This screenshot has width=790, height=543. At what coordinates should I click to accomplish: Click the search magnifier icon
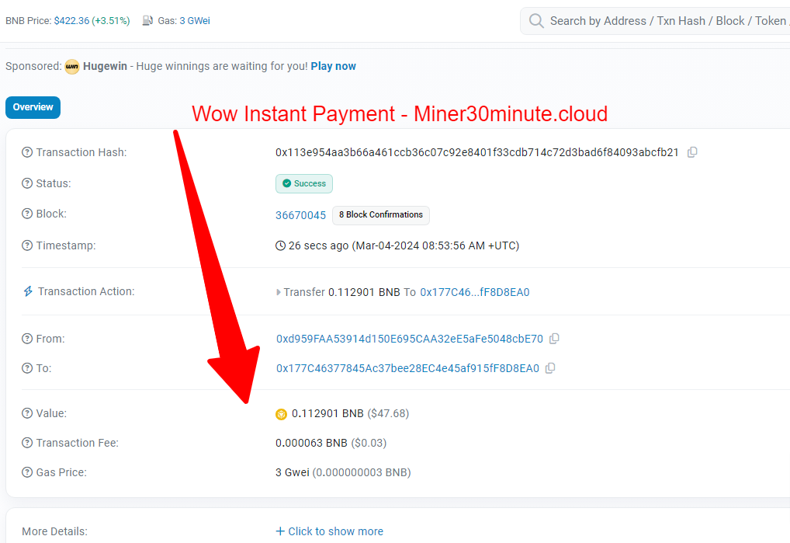(x=536, y=21)
